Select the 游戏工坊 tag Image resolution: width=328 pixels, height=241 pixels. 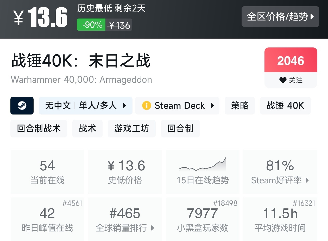132,129
